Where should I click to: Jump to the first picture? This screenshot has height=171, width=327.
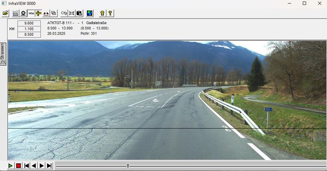click(27, 166)
